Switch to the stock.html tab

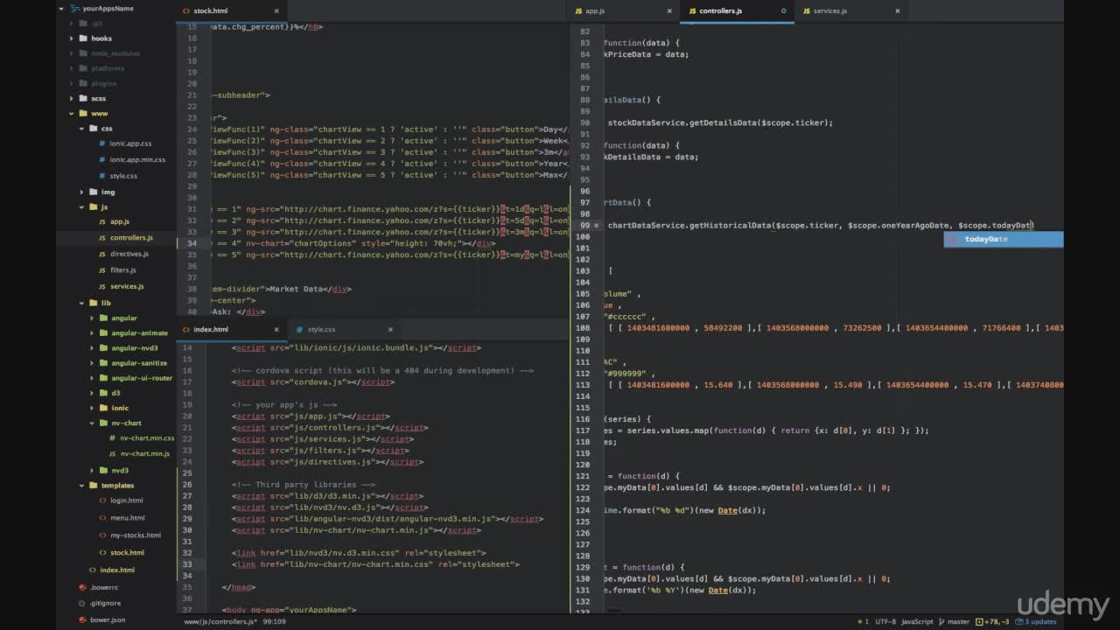click(x=231, y=10)
